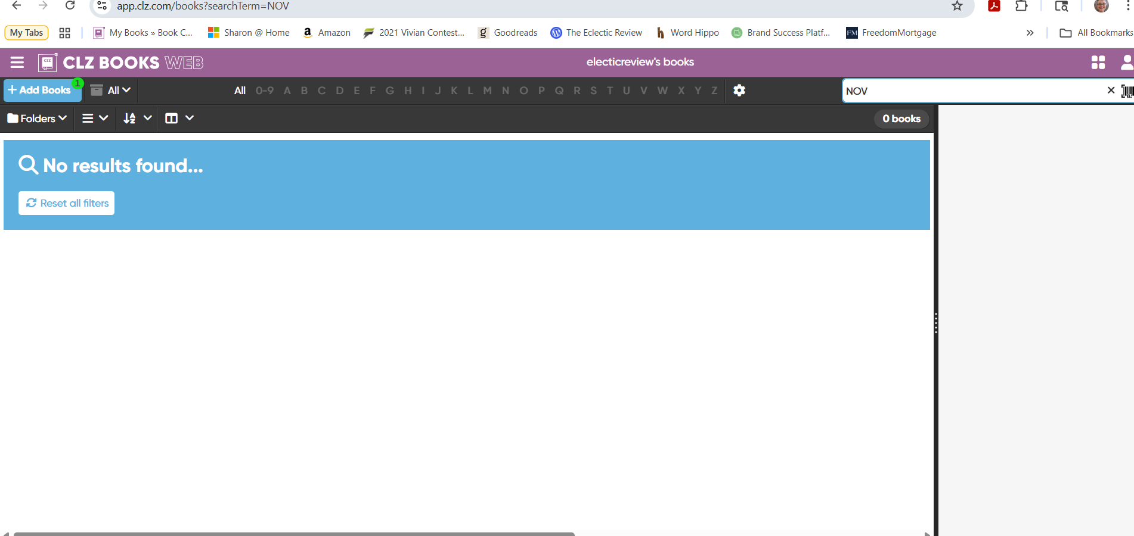Open the CLZ hamburger main menu

point(17,63)
